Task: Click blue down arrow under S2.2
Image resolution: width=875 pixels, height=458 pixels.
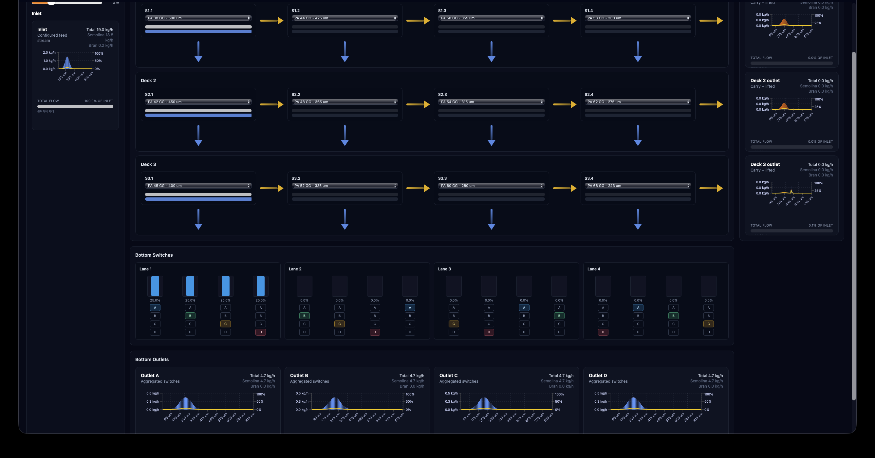Action: point(344,135)
